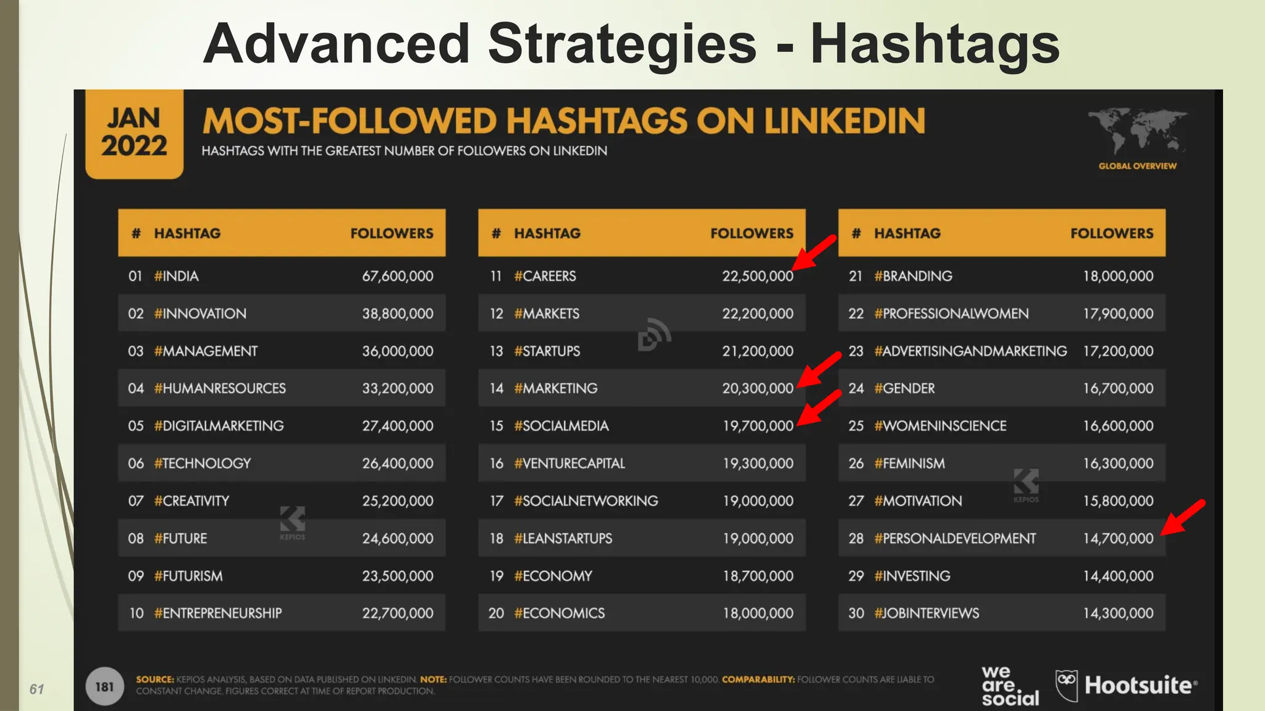Select the #SOCIALNETWORKING hashtag entry
Screen dimensions: 1265x711
point(586,501)
